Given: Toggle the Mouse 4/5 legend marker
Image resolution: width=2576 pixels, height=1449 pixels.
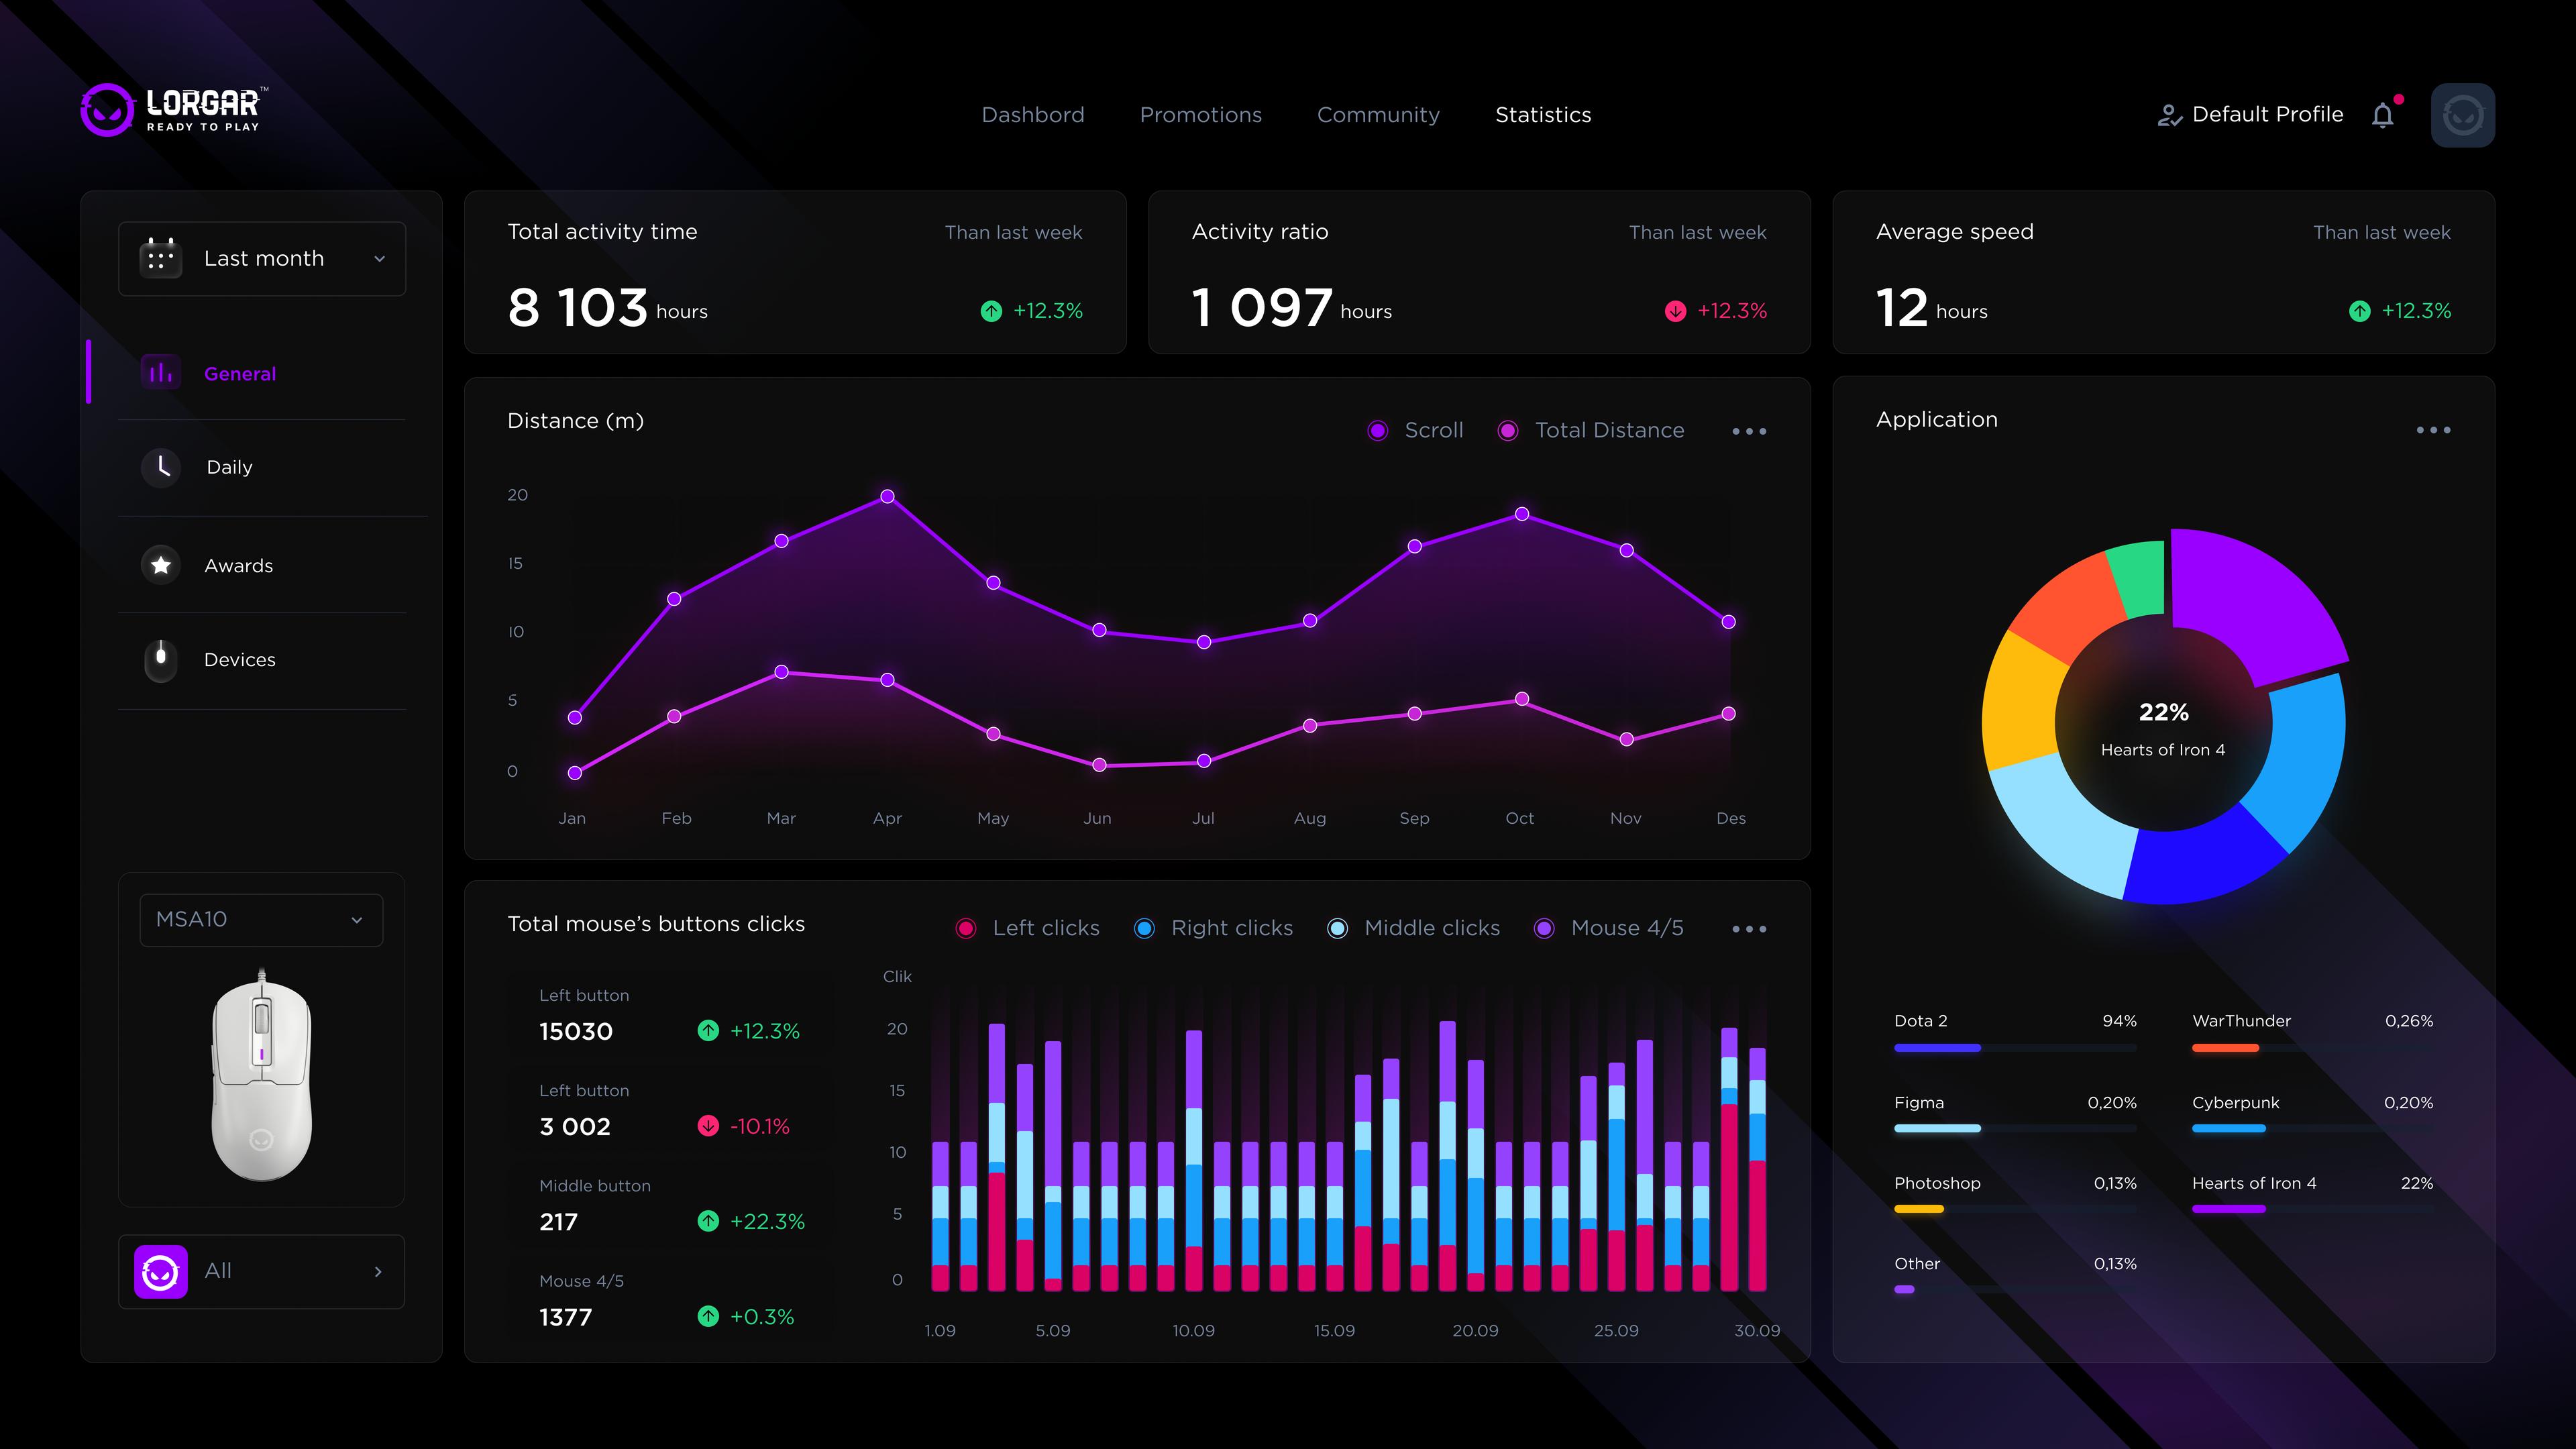Looking at the screenshot, I should pyautogui.click(x=1544, y=928).
